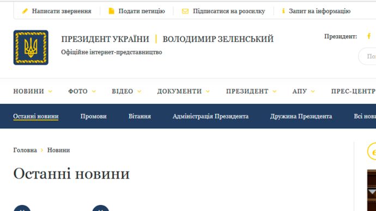Click the info icon beside Запит на інформацію
Viewport: 376px width, 211px height.
pyautogui.click(x=283, y=11)
